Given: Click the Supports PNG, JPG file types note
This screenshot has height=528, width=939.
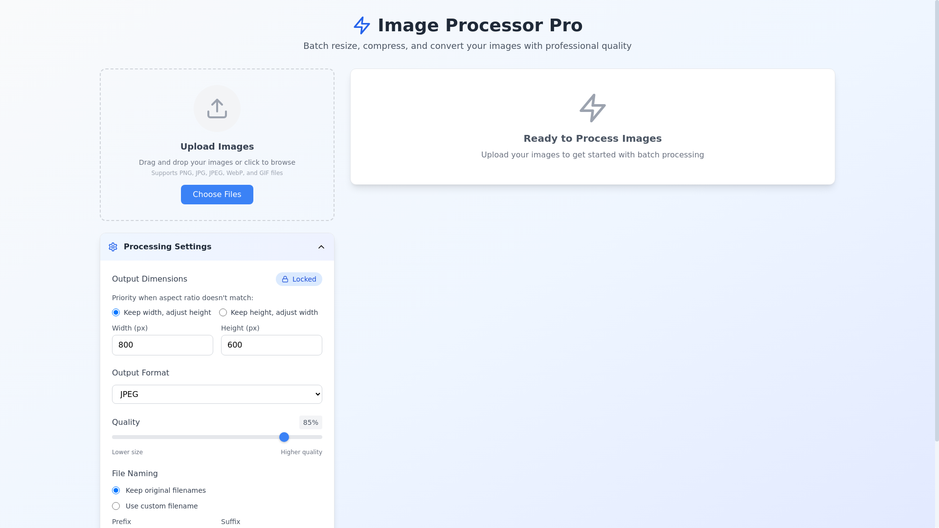Looking at the screenshot, I should (217, 173).
